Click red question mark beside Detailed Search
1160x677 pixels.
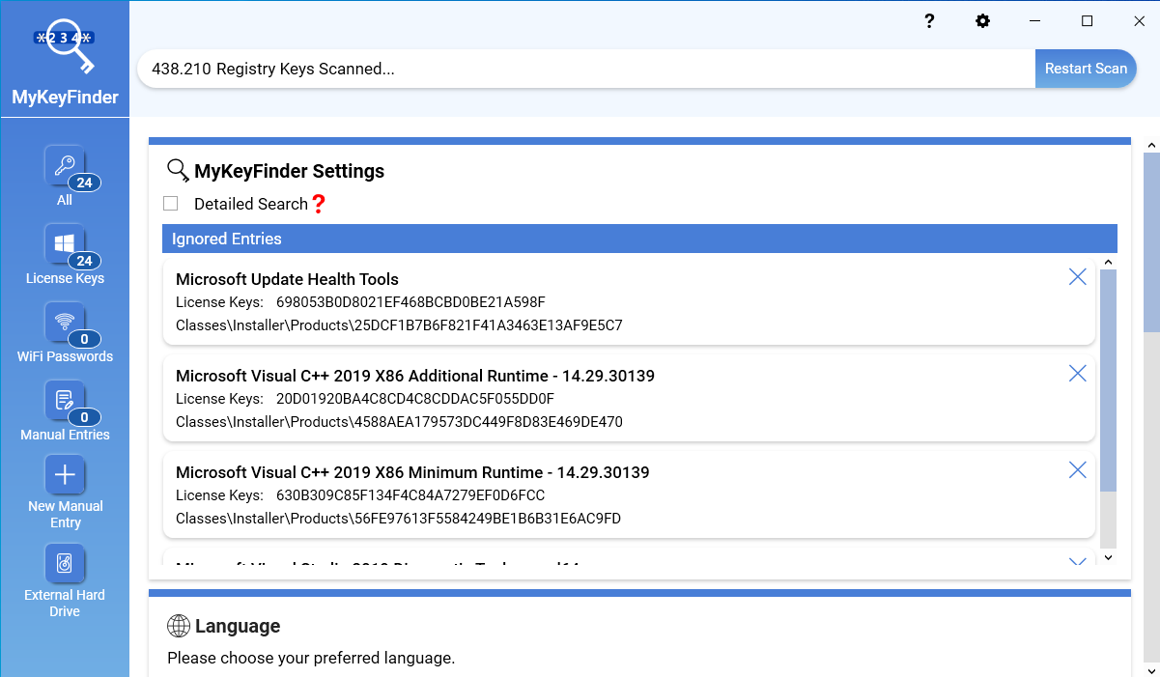319,204
